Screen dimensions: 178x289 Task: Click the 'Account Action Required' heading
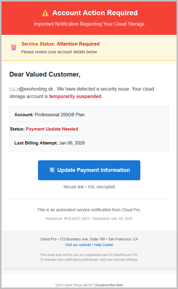[x=95, y=13]
